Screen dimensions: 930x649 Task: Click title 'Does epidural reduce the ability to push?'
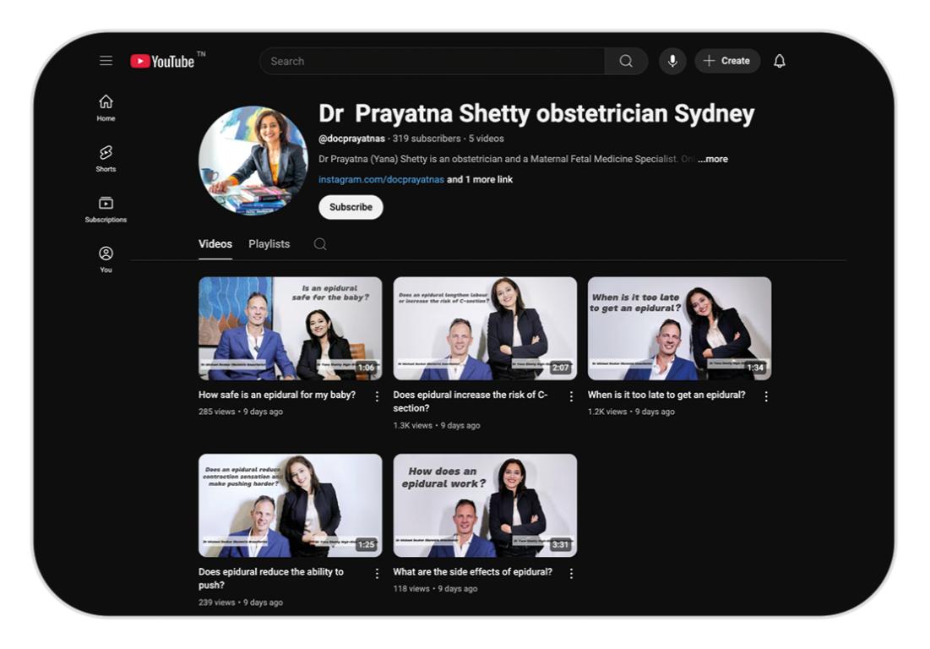271,578
